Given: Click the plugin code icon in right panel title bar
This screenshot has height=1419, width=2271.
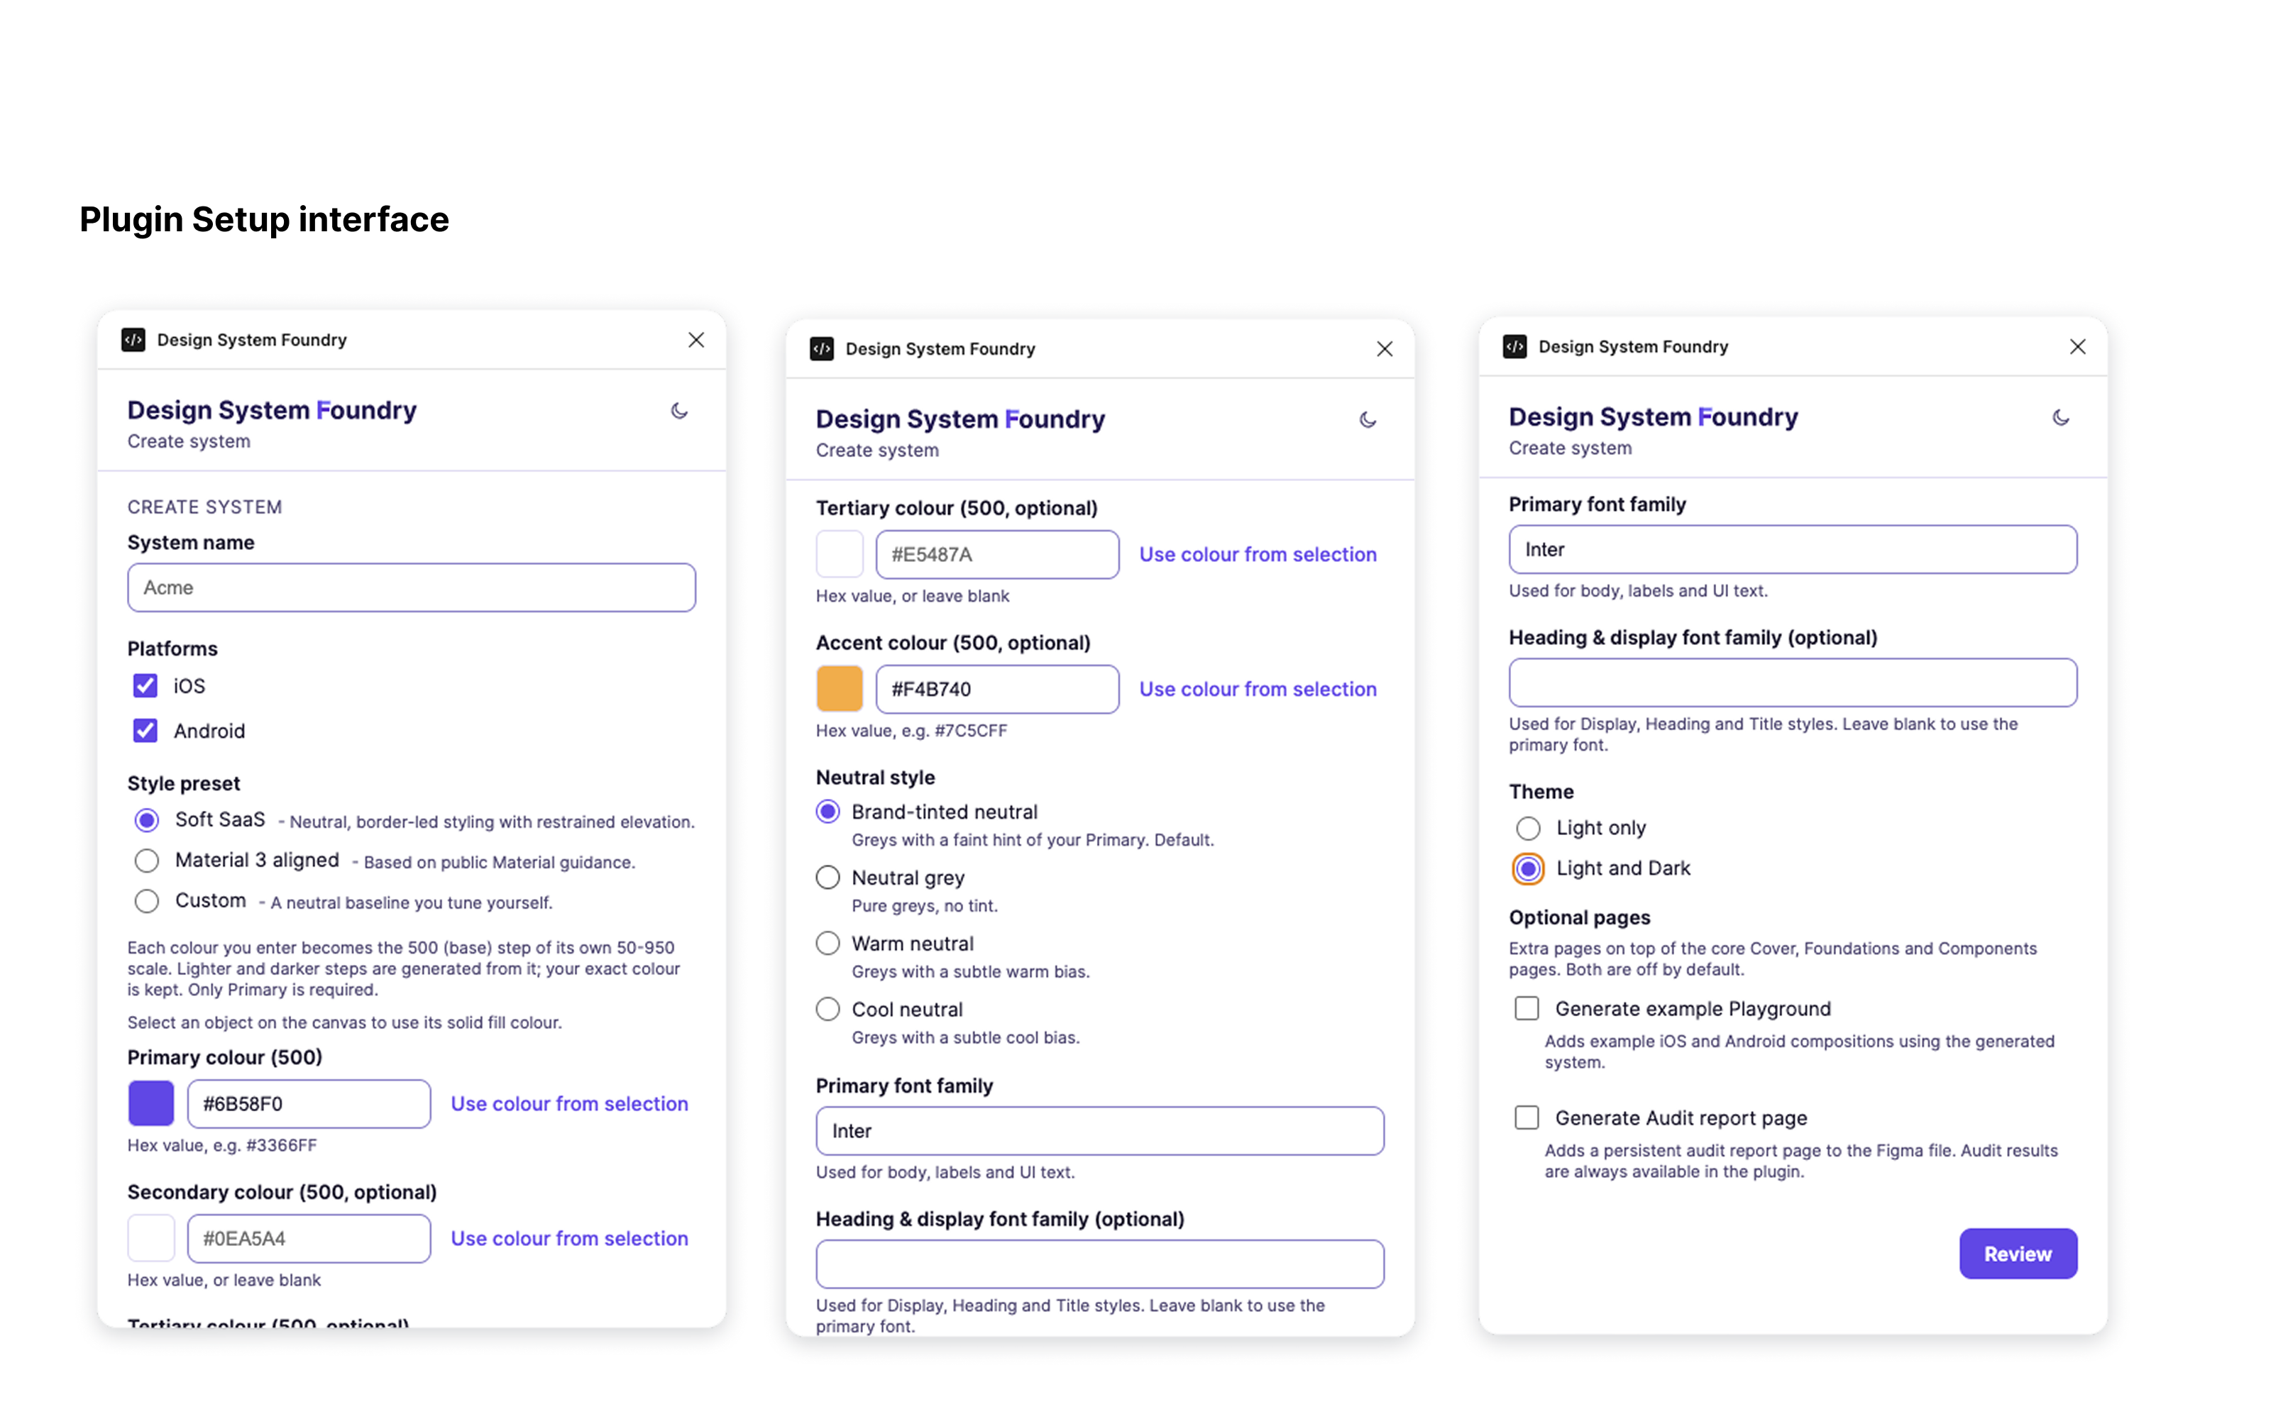Looking at the screenshot, I should [x=1514, y=346].
